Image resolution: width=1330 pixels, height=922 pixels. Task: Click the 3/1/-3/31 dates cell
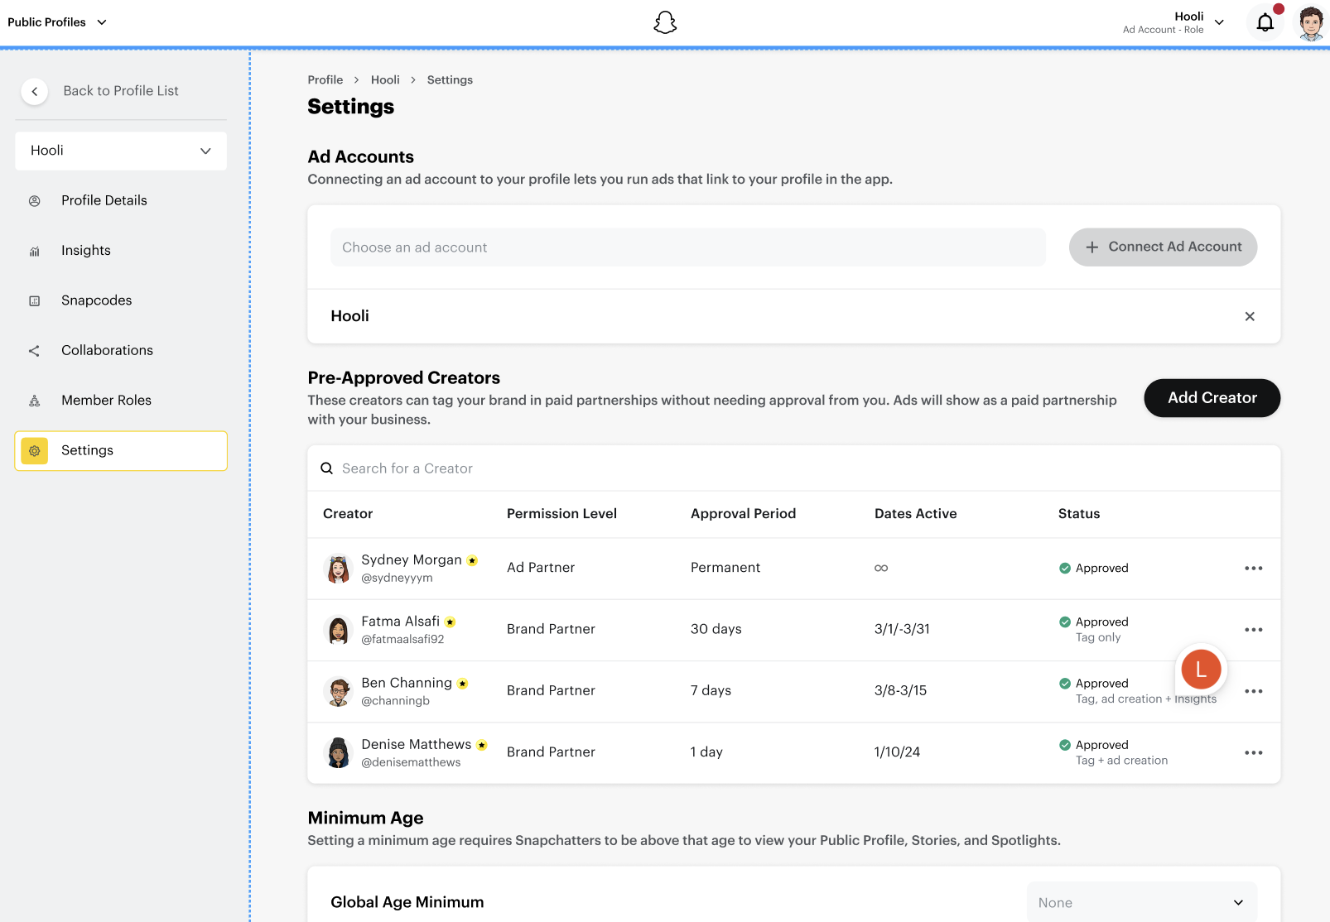[x=902, y=629]
